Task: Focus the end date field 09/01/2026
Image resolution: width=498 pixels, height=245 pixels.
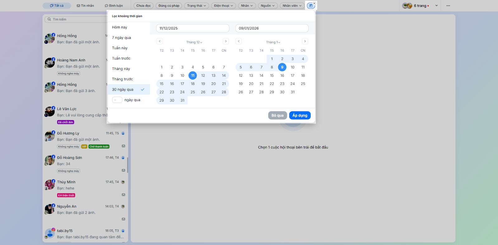Action: (272, 28)
